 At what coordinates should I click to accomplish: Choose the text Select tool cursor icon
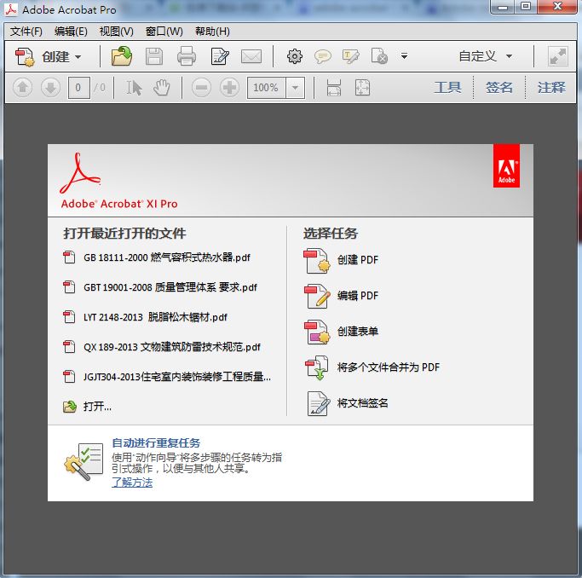(134, 88)
